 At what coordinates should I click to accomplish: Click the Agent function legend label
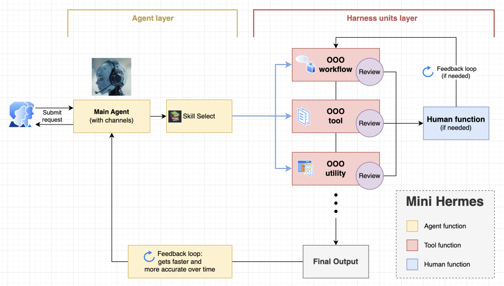pyautogui.click(x=445, y=226)
